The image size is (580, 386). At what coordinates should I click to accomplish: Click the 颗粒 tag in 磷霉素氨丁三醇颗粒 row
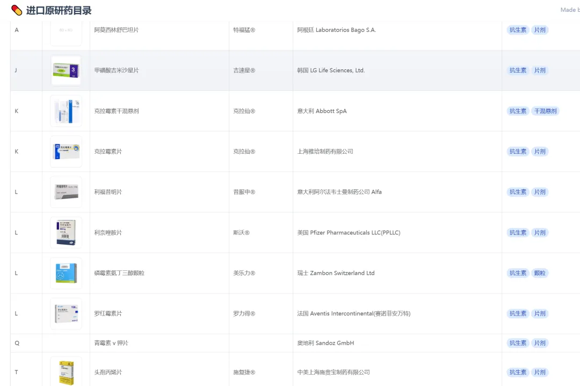[540, 273]
